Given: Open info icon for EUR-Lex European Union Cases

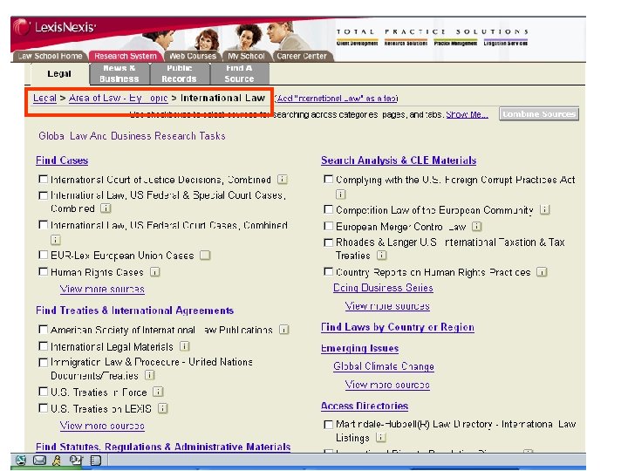Looking at the screenshot, I should [205, 255].
